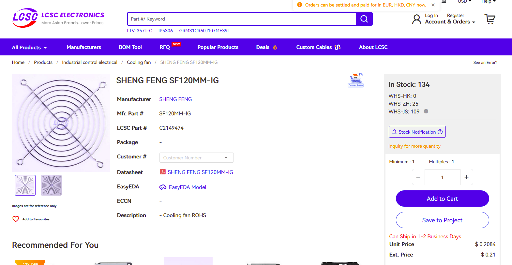Click the Mfr. Part value SF120MM-IG
This screenshot has width=512, height=265.
pyautogui.click(x=175, y=113)
